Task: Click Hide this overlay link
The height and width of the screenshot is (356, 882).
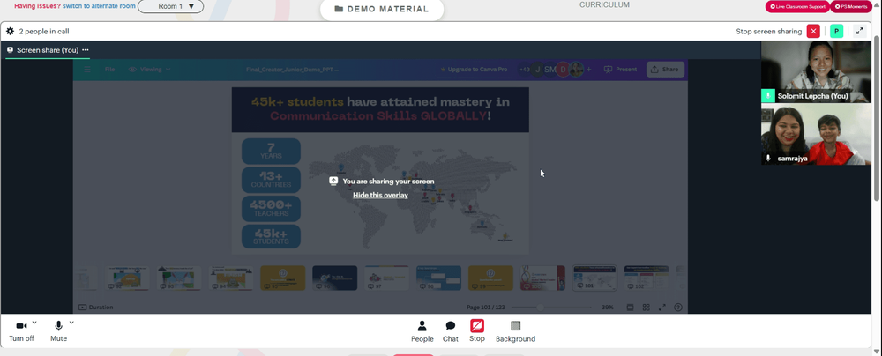Action: tap(380, 195)
